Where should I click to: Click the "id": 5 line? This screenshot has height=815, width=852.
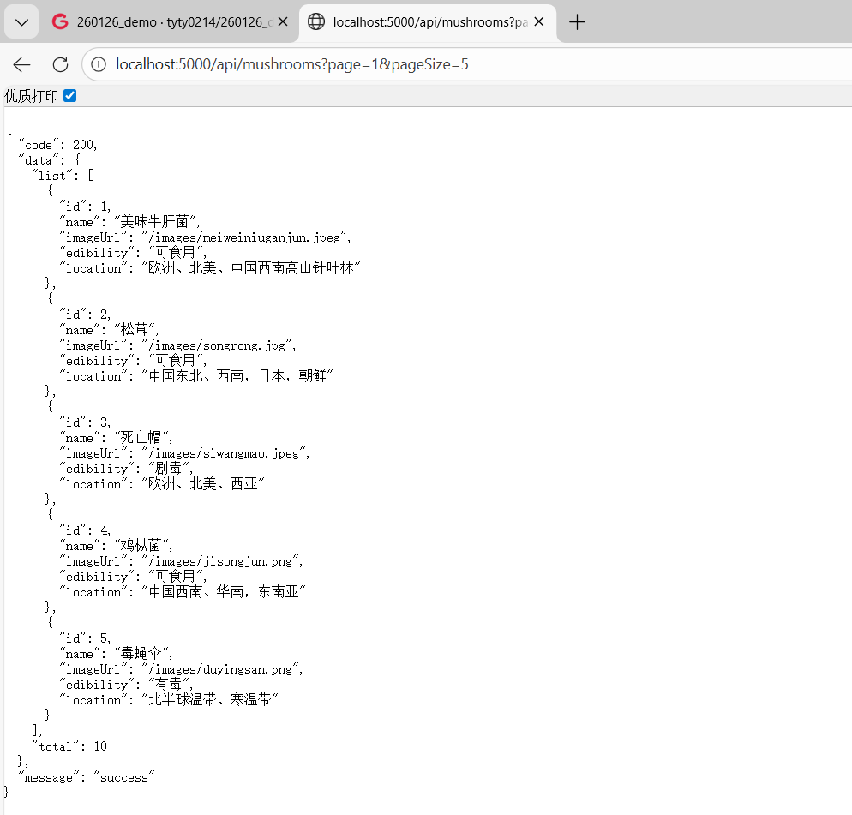[x=86, y=639]
